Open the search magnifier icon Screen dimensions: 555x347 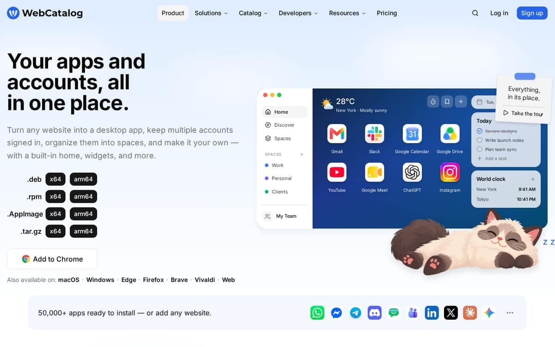[x=475, y=13]
